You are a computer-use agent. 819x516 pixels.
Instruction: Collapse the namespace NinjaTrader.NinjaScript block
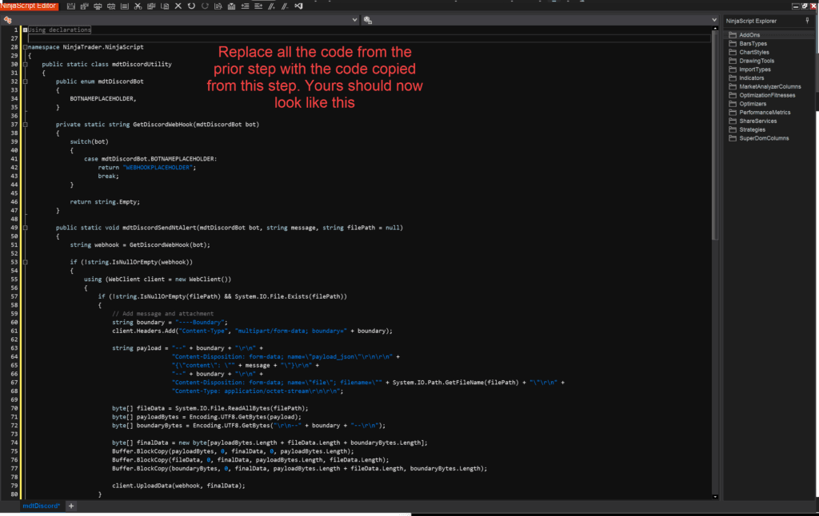coord(25,47)
